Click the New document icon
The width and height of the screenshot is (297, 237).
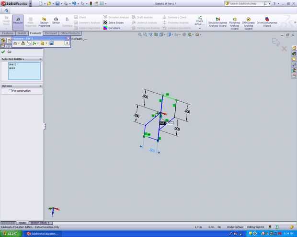pyautogui.click(x=41, y=3)
